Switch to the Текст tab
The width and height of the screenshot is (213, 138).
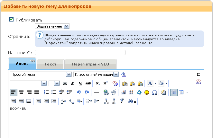[x=50, y=64]
